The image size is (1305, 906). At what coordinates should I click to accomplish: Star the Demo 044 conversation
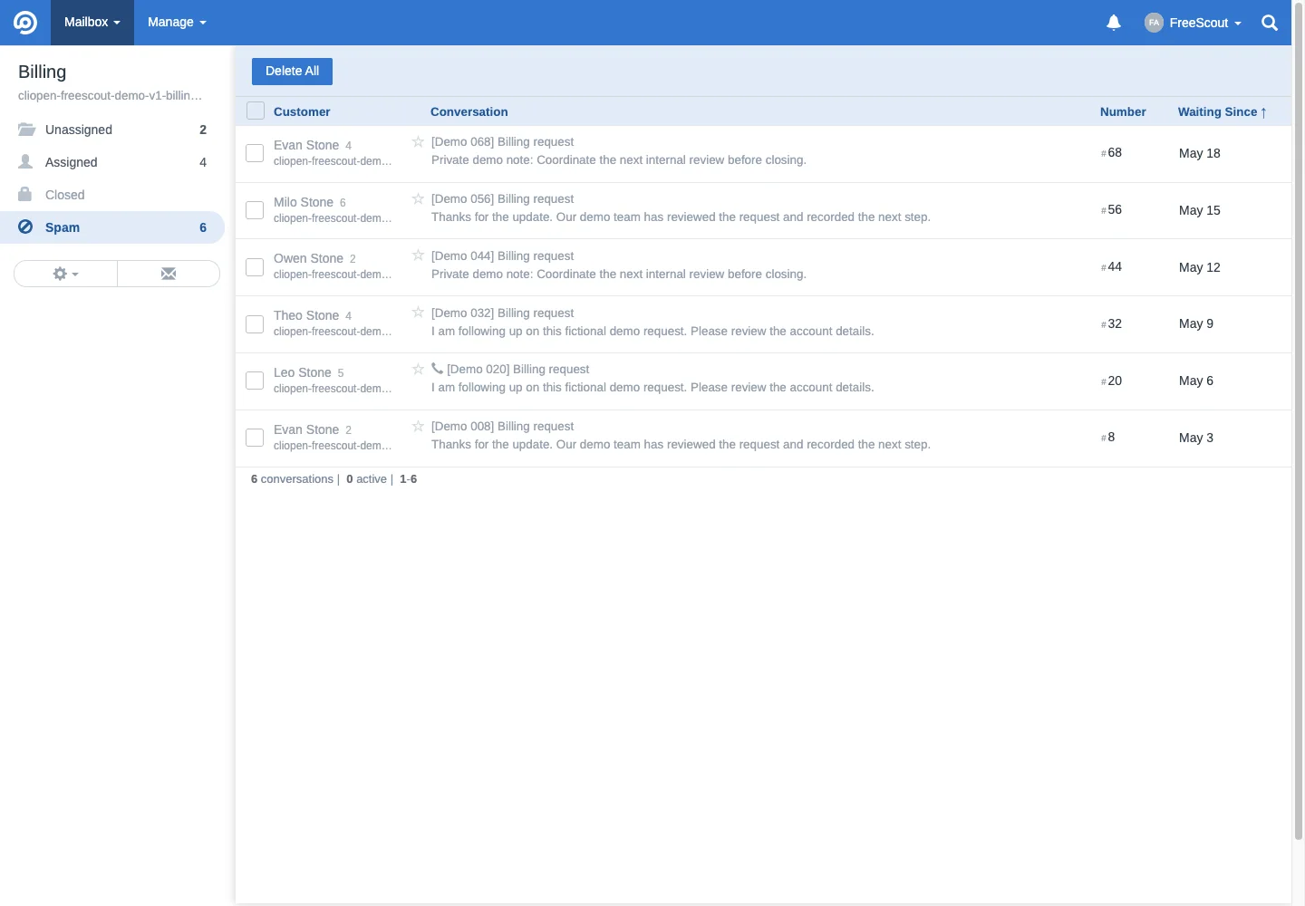click(418, 255)
